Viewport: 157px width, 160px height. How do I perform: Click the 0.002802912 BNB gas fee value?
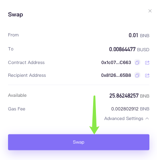(x=130, y=109)
